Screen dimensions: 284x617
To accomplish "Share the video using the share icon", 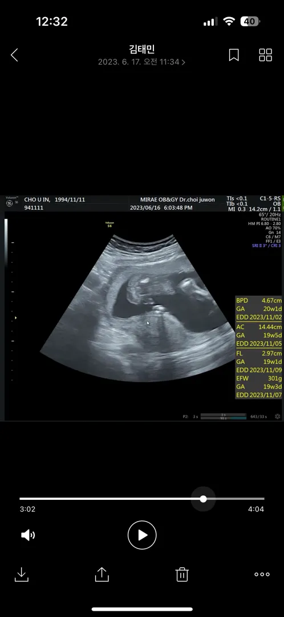I will pyautogui.click(x=102, y=574).
